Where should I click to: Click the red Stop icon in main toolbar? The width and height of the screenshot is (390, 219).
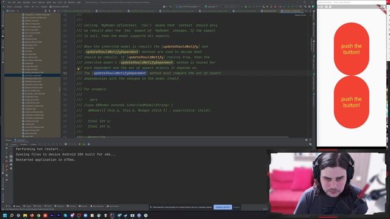click(275, 7)
